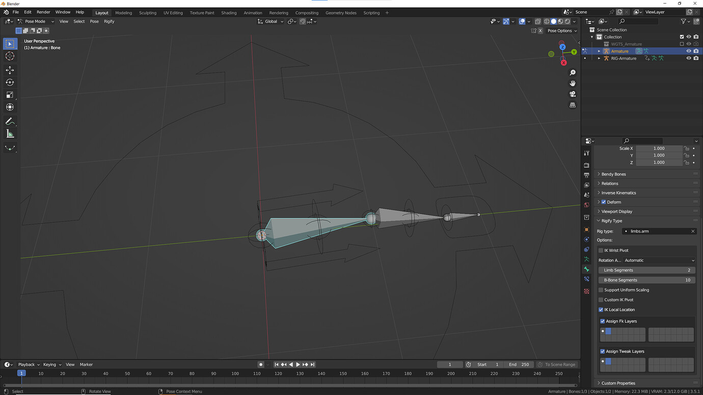Open the Rigify menu in header
Image resolution: width=703 pixels, height=395 pixels.
[x=109, y=21]
